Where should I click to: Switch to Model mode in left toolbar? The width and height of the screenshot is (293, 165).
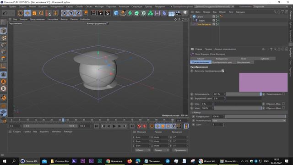coord(3,31)
